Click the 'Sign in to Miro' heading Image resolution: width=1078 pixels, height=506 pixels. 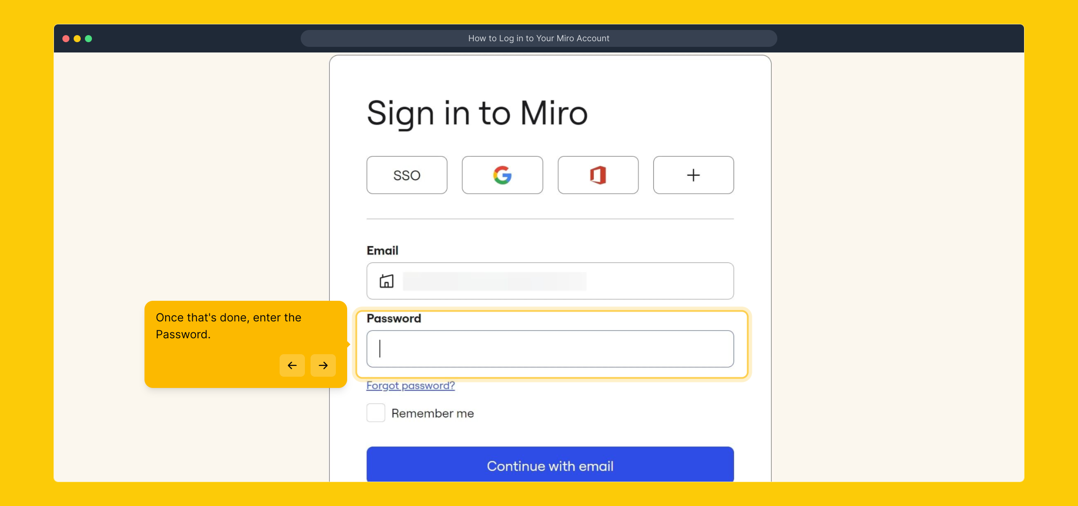(x=477, y=113)
